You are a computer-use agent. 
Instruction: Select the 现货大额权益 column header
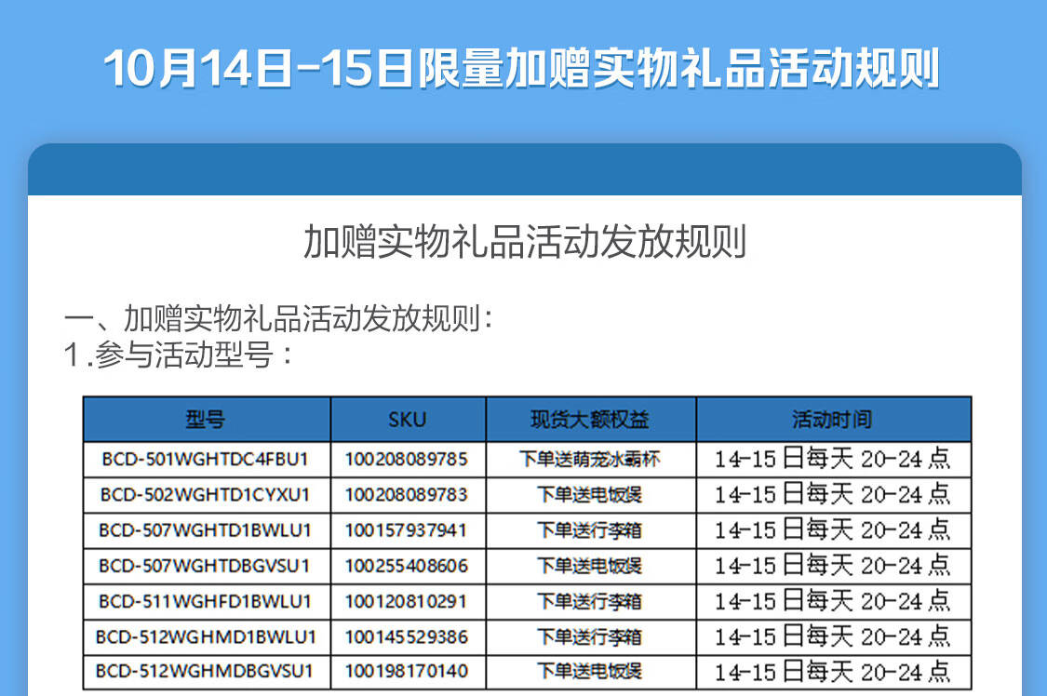click(590, 420)
